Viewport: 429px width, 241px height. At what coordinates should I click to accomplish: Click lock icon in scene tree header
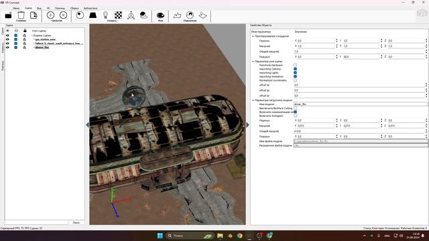point(25,31)
